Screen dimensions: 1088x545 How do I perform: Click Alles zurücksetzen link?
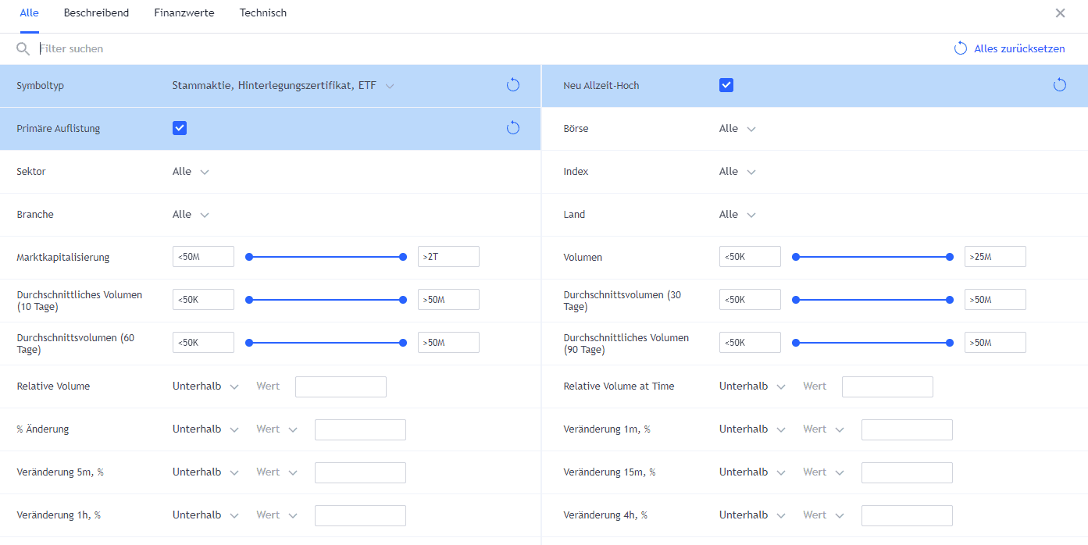coord(1010,48)
